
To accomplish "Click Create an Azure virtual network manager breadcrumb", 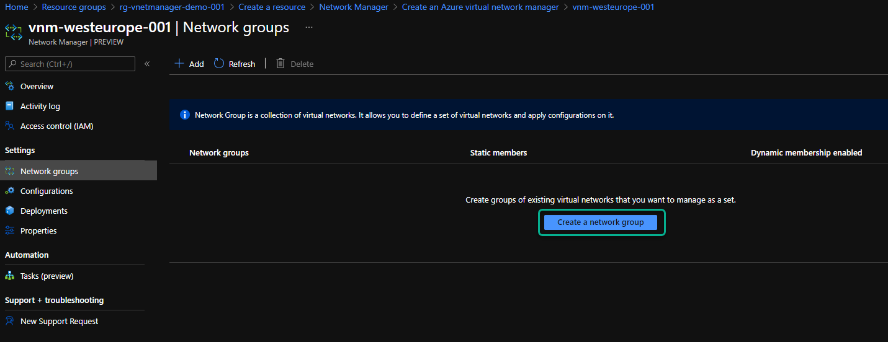I will coord(480,7).
